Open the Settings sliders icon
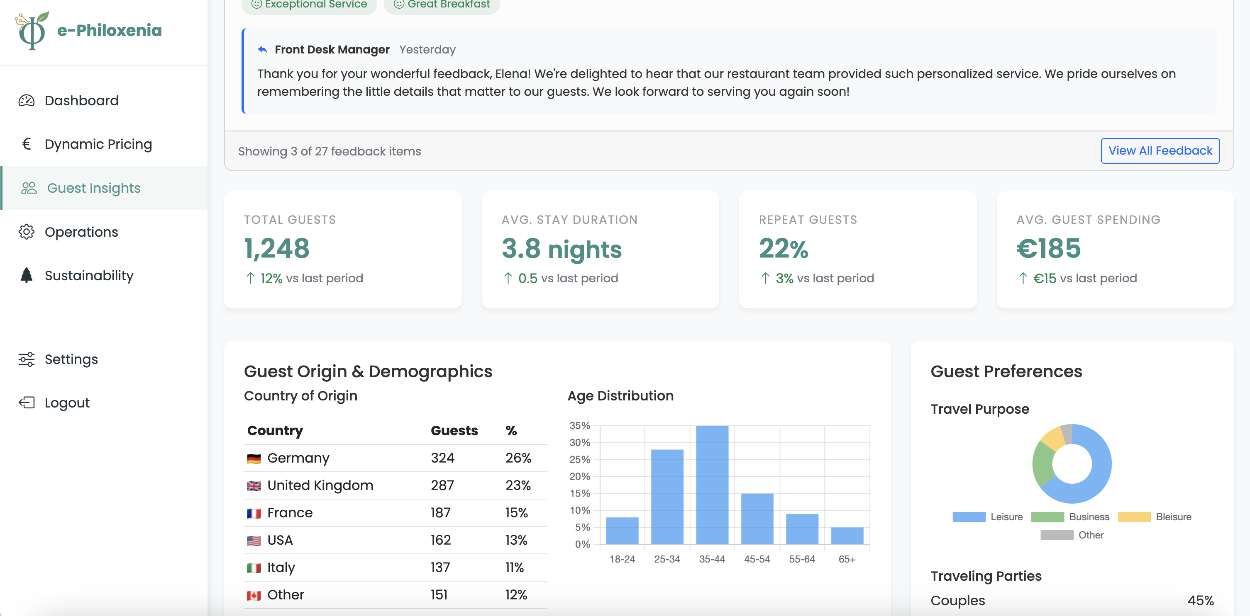Image resolution: width=1250 pixels, height=616 pixels. click(x=27, y=359)
